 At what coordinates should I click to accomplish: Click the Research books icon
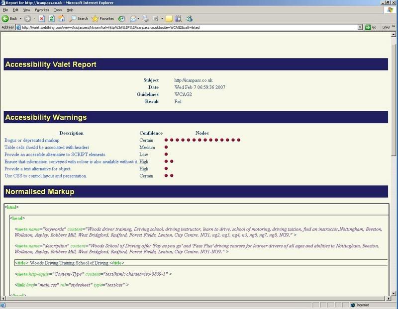point(179,18)
